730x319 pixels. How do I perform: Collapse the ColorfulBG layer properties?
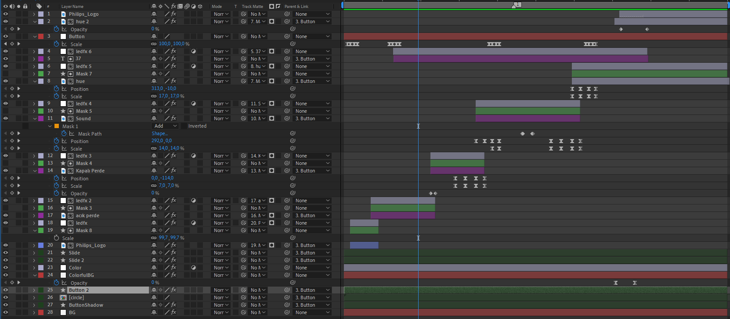pos(34,275)
